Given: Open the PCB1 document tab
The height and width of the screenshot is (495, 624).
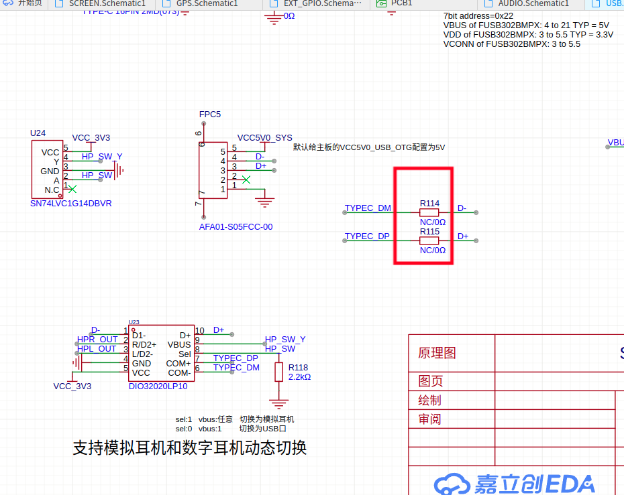Looking at the screenshot, I should (401, 3).
